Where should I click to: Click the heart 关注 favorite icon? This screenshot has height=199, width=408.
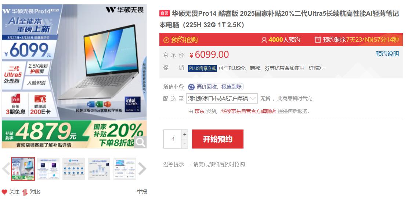(4, 192)
